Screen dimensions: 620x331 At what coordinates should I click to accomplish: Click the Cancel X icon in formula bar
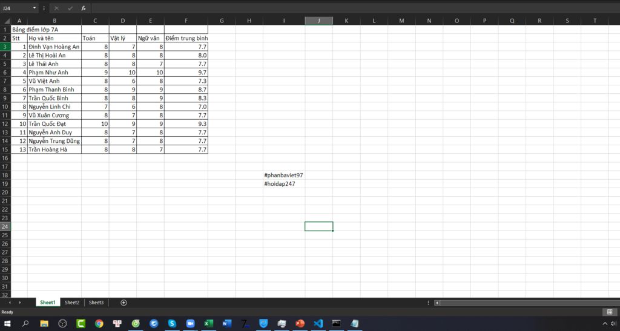(x=56, y=8)
